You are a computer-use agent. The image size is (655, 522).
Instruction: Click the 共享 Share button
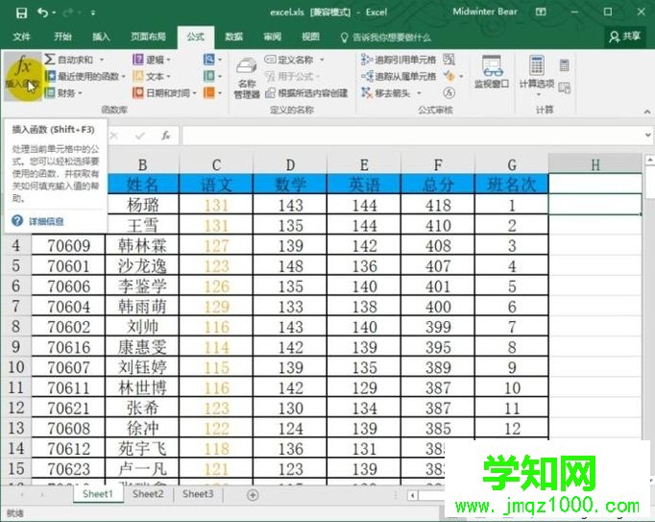click(625, 37)
